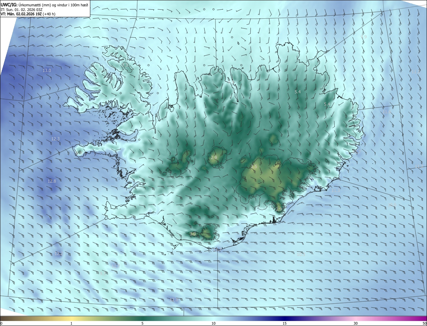Click the faint 9.9 value label
This screenshot has height=326, width=427.
coord(364,37)
